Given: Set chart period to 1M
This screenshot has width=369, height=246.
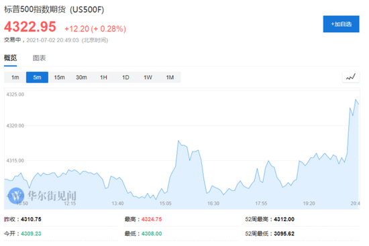Looking at the screenshot, I should click(x=170, y=77).
